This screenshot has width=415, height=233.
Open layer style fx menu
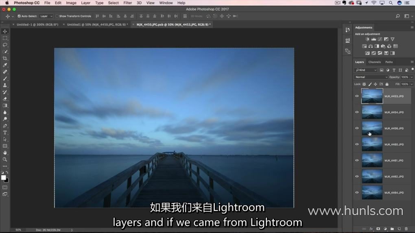click(371, 229)
